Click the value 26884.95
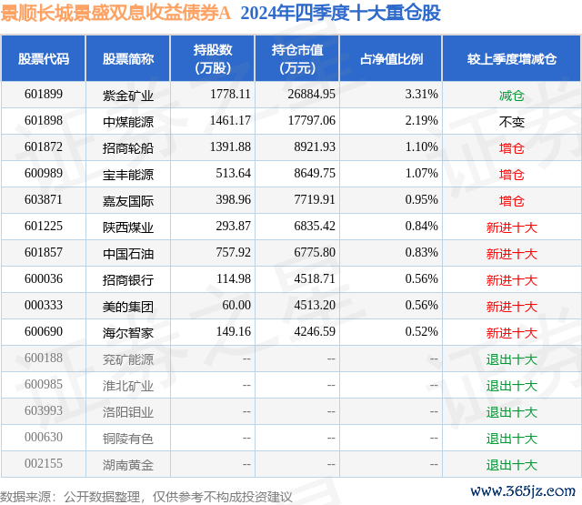 pos(311,95)
